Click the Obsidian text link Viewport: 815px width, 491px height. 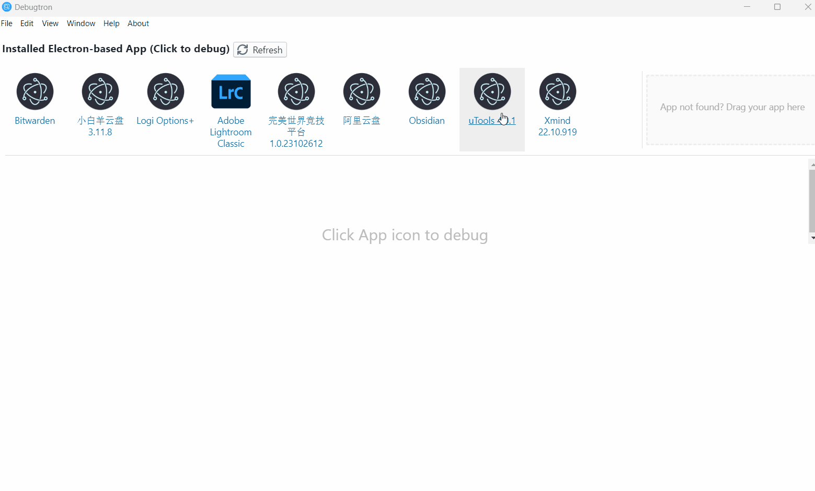tap(427, 121)
